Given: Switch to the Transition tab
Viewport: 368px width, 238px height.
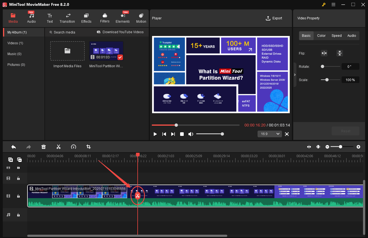Looking at the screenshot, I should 67,18.
